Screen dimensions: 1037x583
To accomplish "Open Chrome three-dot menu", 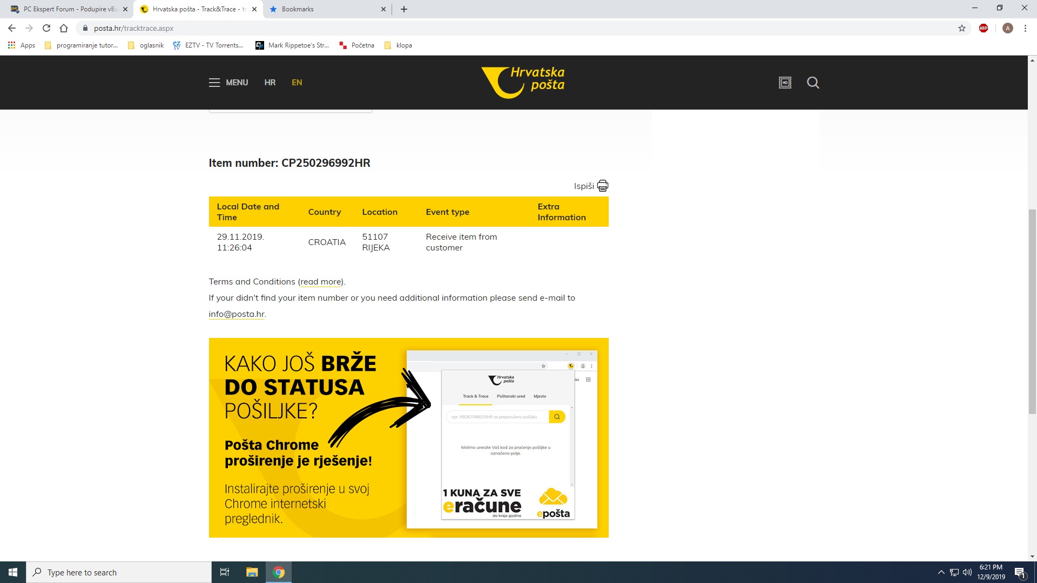I will click(1025, 28).
